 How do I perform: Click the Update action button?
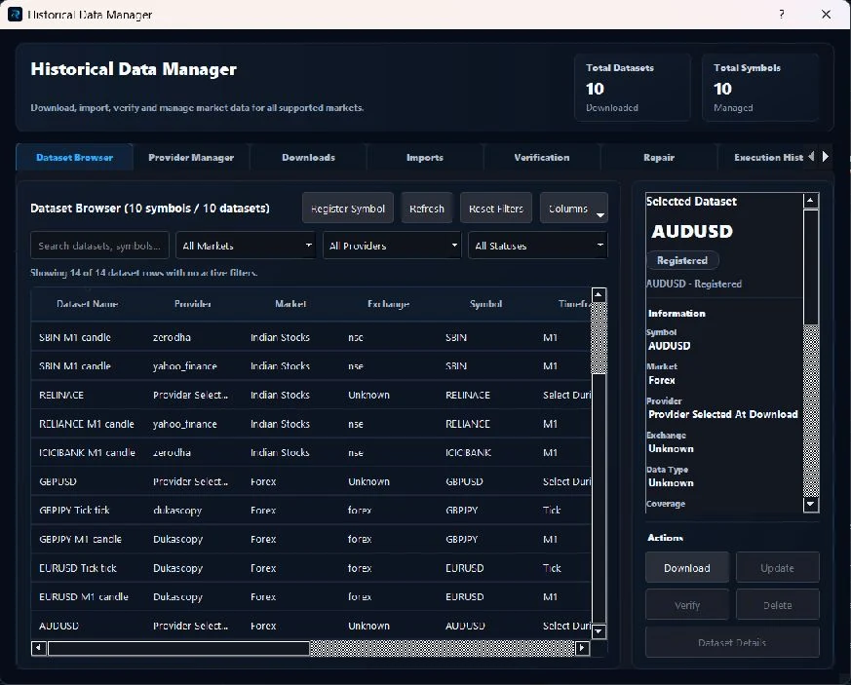[x=777, y=568]
